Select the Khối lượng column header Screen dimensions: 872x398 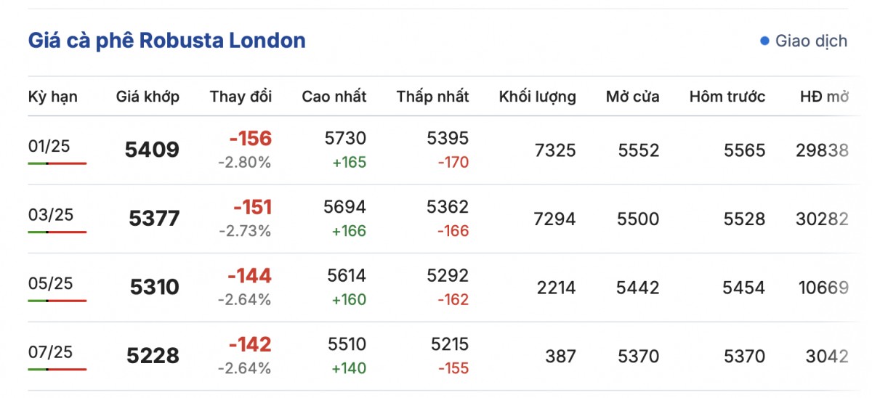click(537, 97)
